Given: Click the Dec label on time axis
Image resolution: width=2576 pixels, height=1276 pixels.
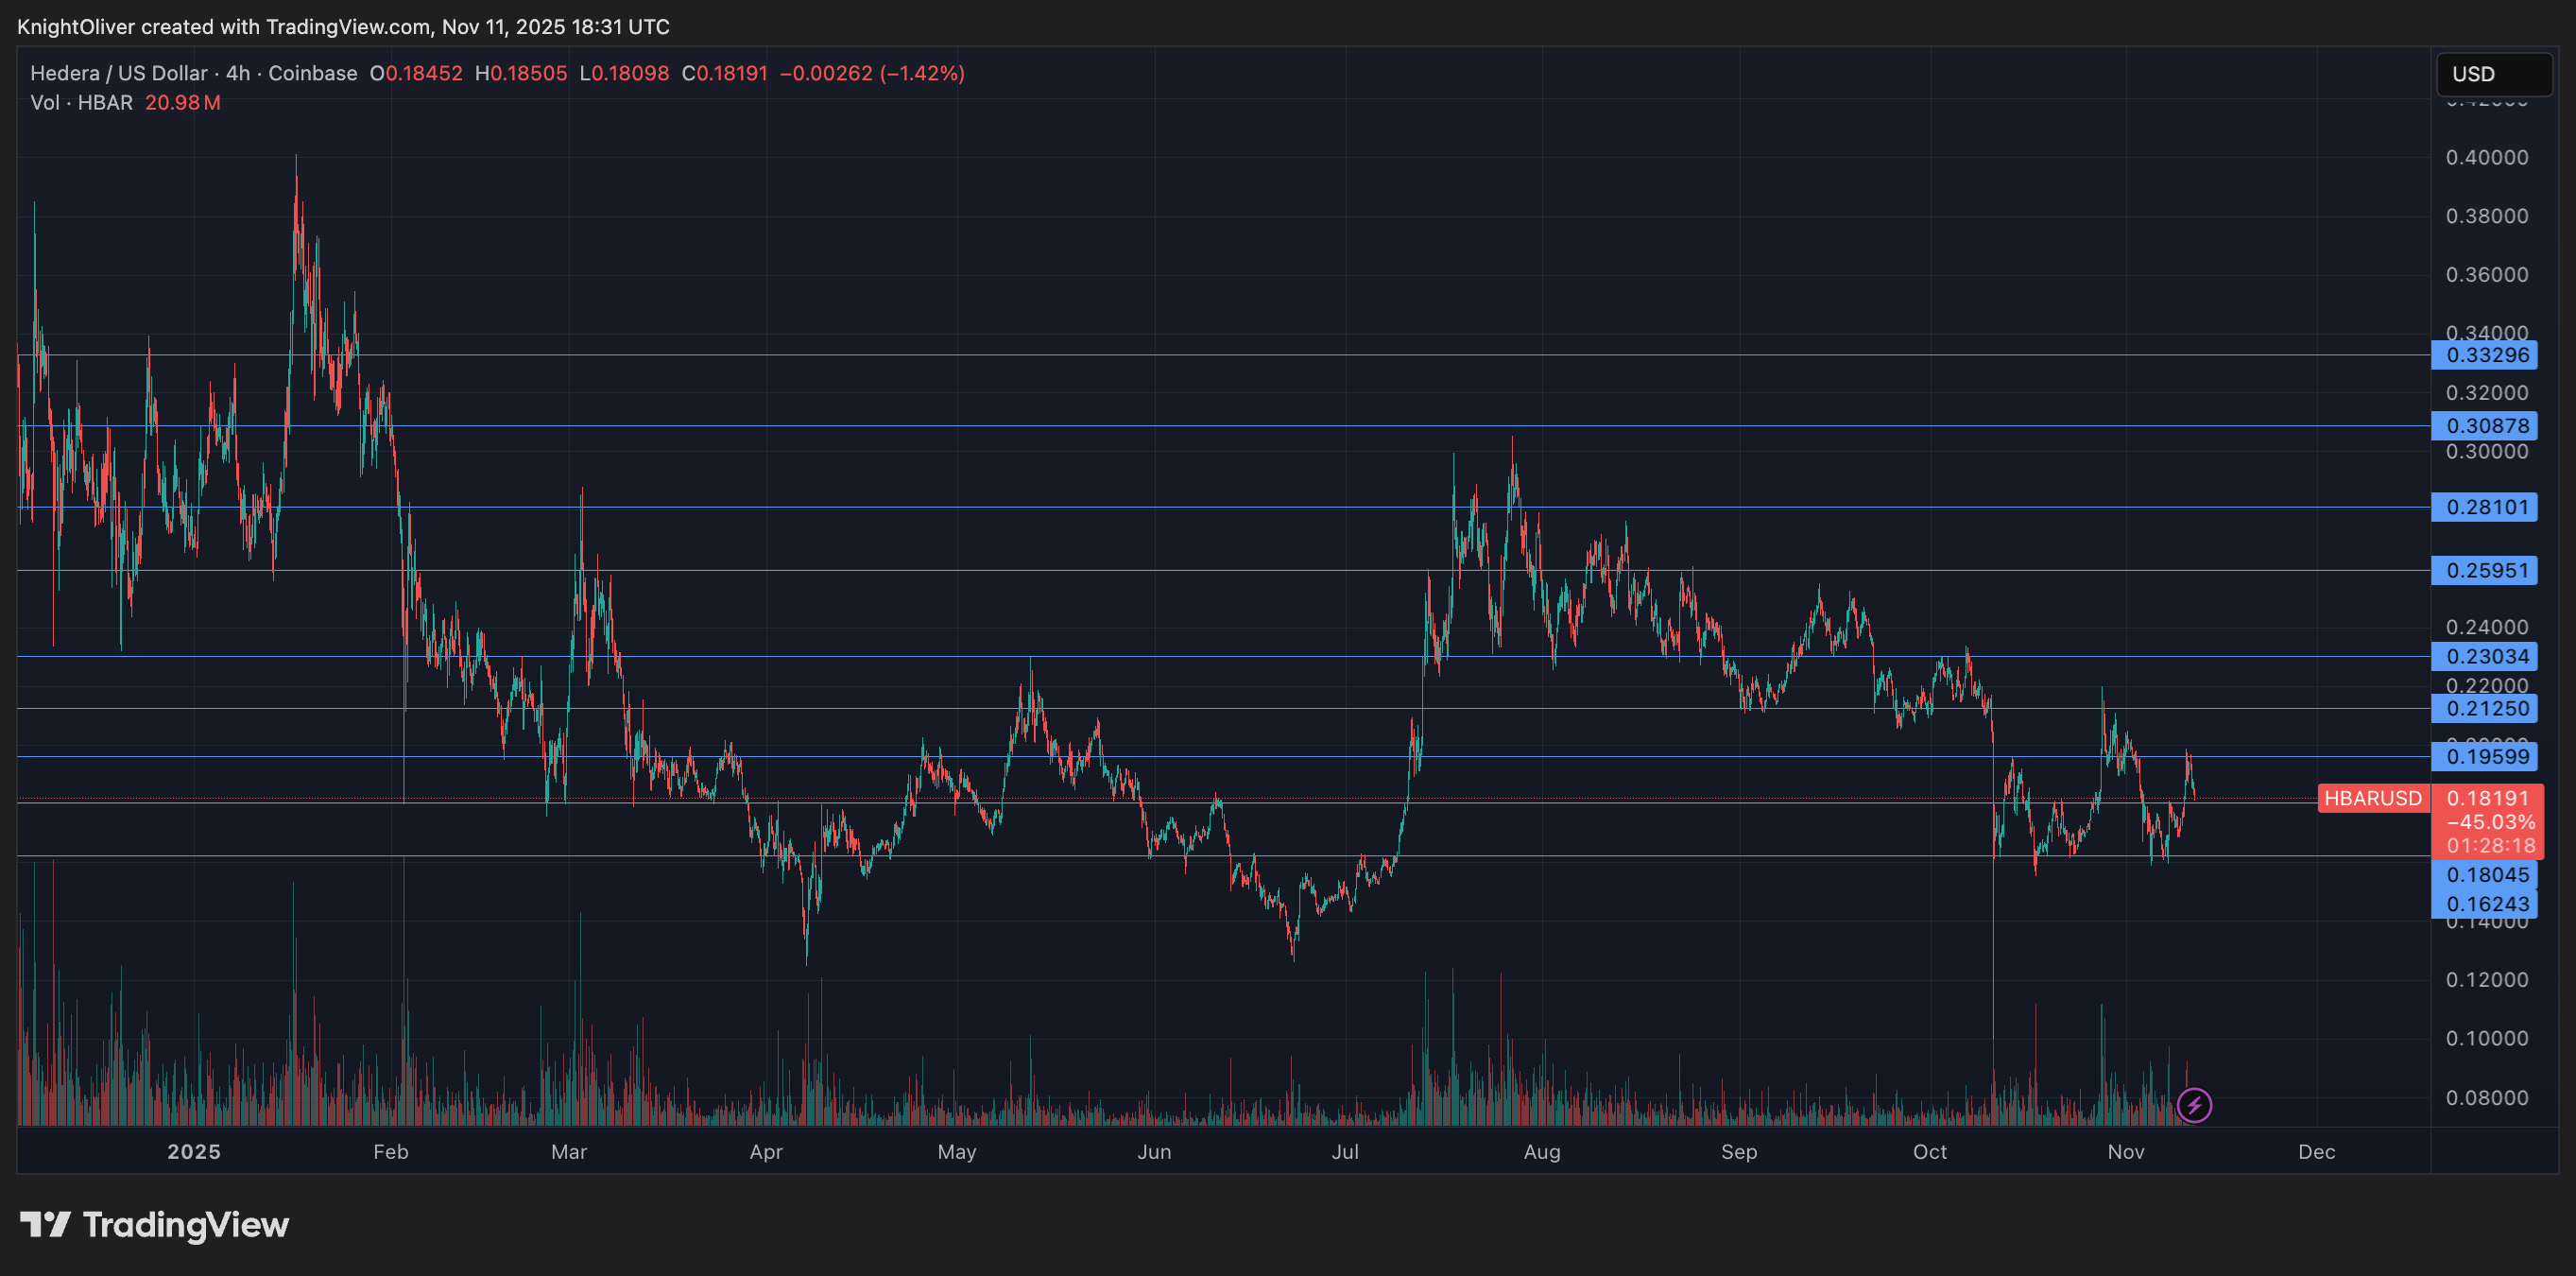Looking at the screenshot, I should tap(2316, 1152).
